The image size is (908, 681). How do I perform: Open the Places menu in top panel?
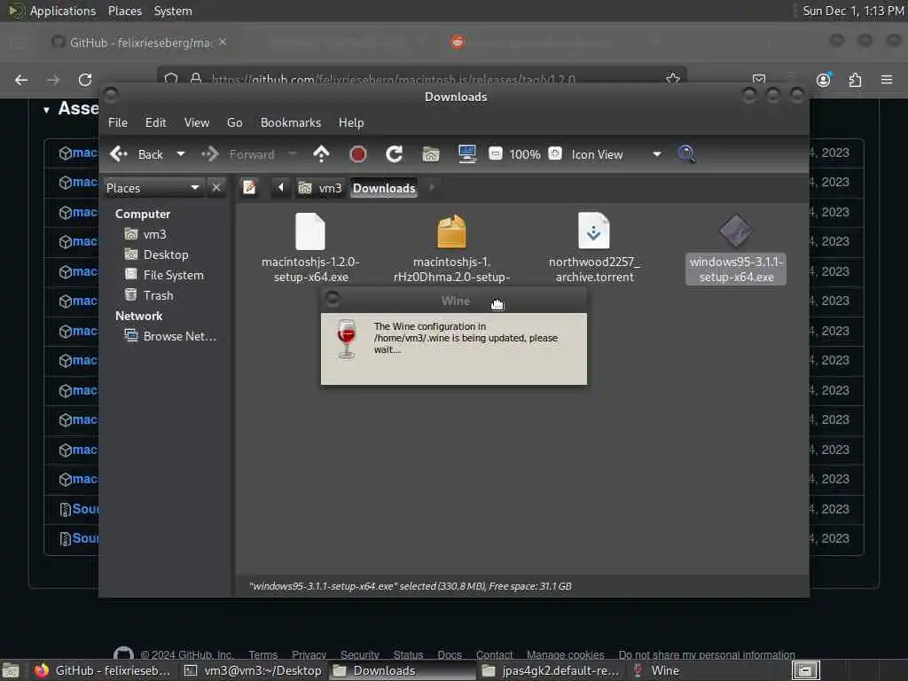125,11
